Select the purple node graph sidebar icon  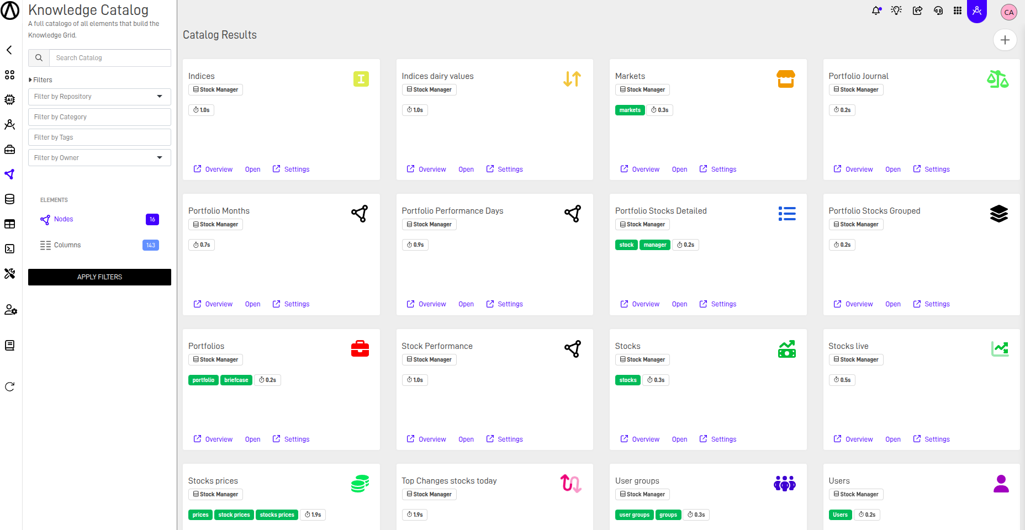pyautogui.click(x=9, y=174)
